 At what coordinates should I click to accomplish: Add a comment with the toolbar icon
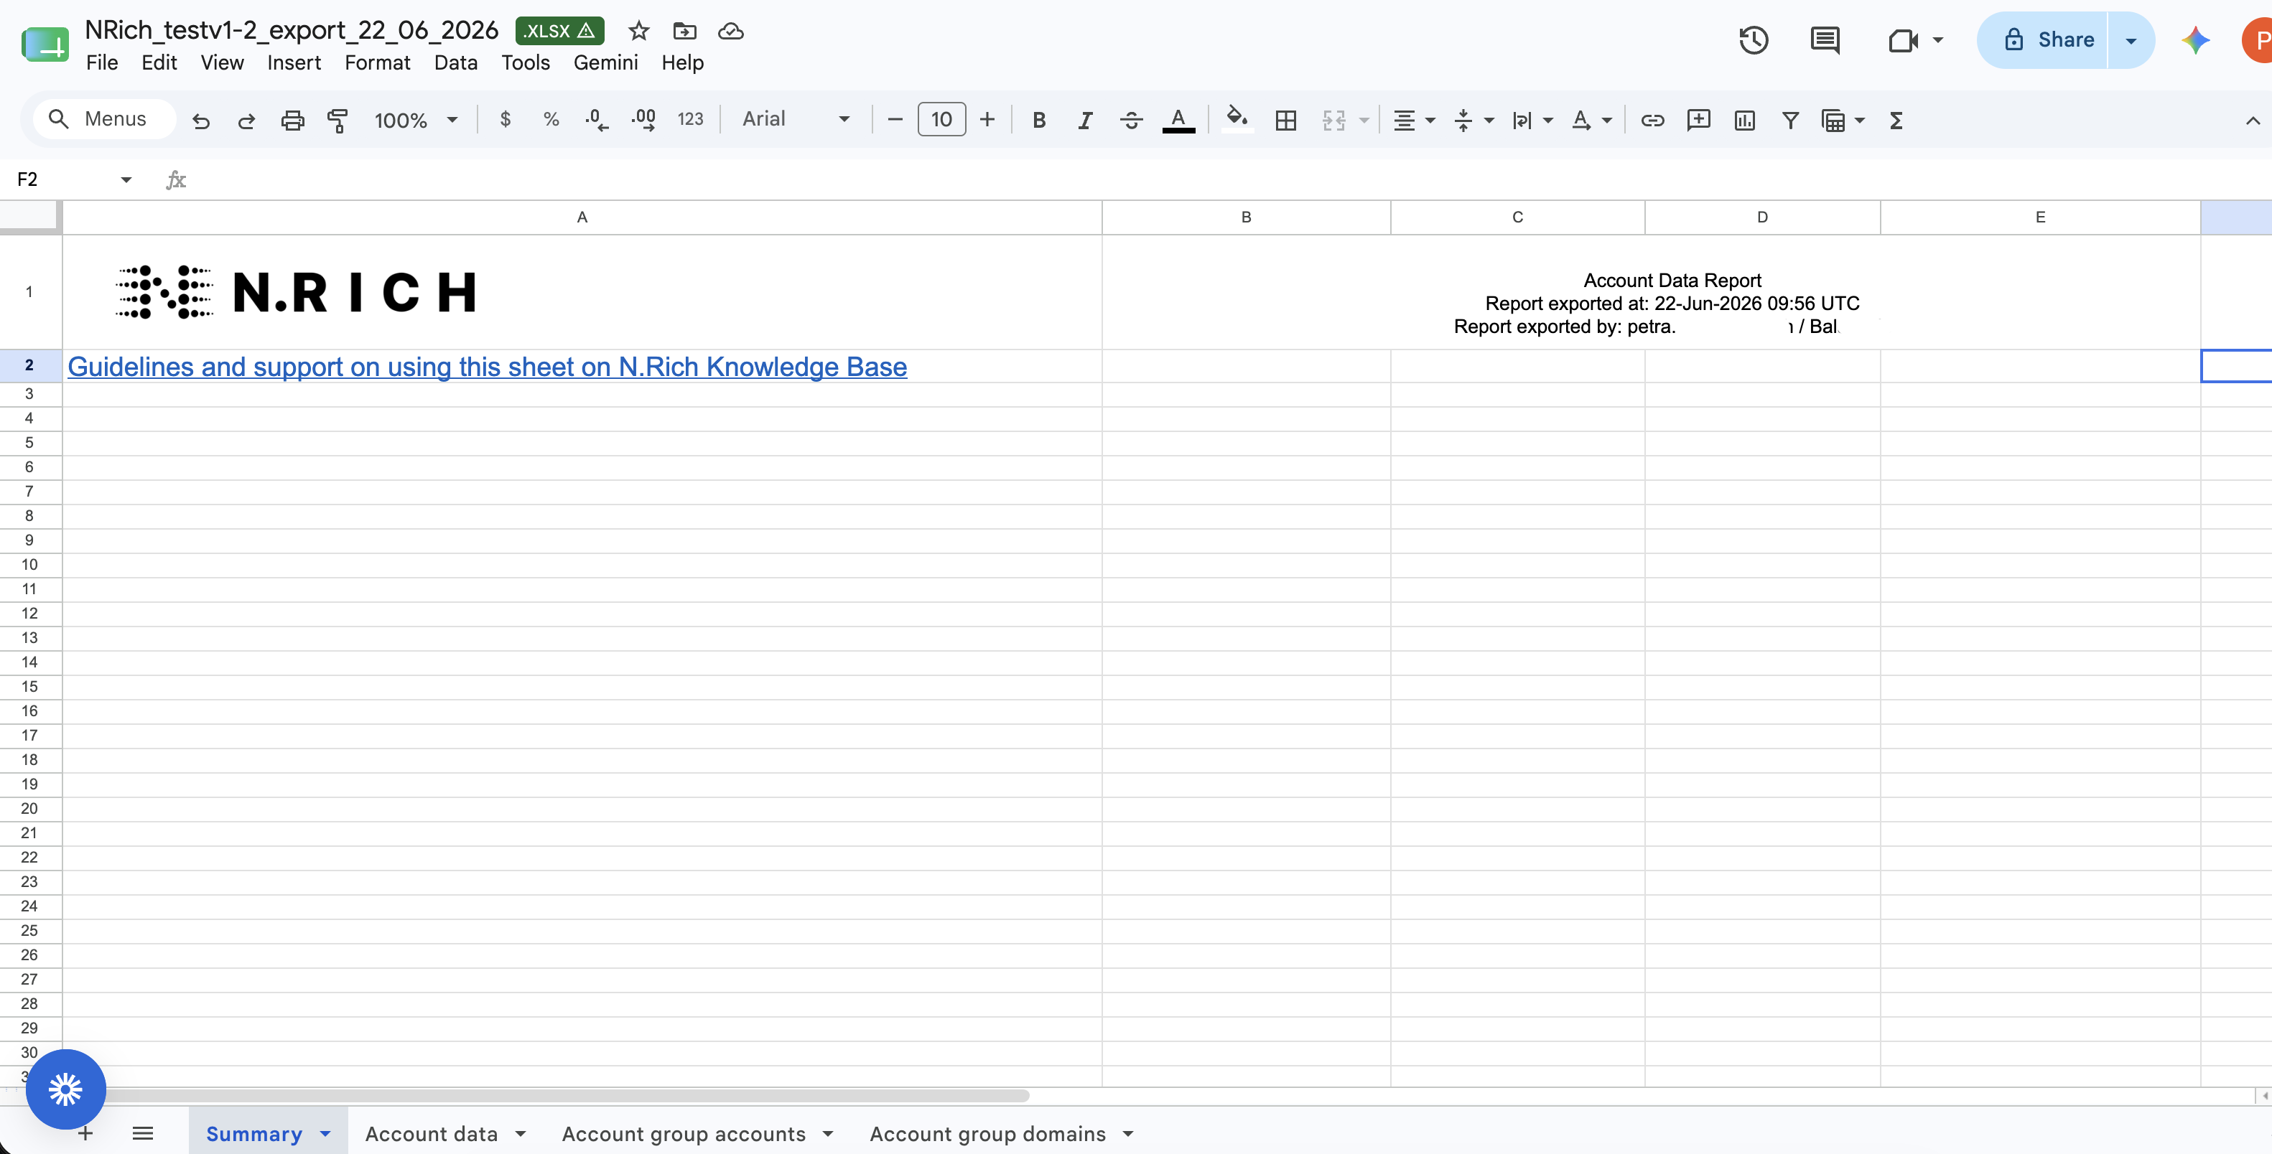(1698, 120)
